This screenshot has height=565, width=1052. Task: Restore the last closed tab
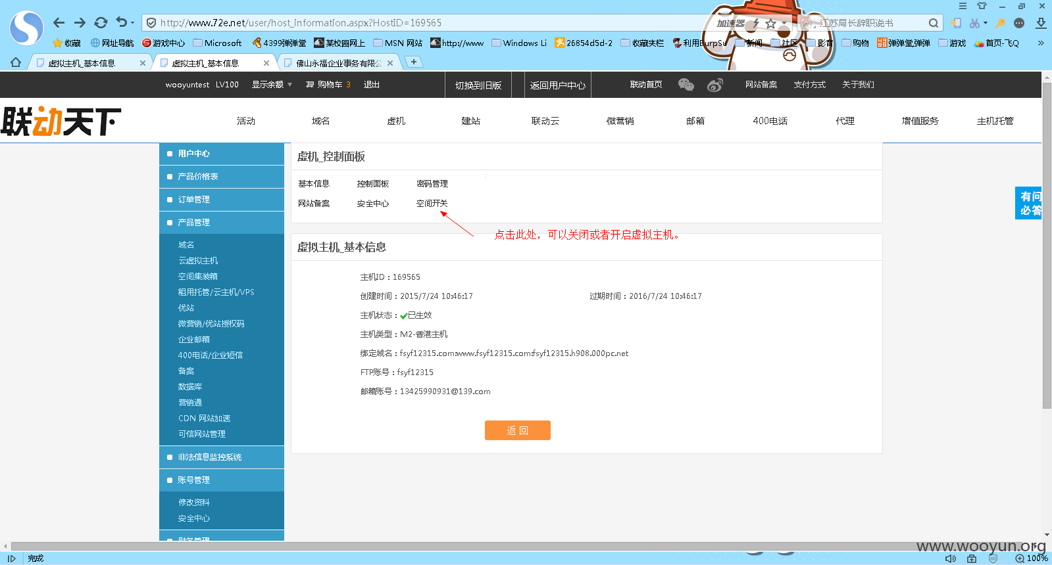(121, 23)
